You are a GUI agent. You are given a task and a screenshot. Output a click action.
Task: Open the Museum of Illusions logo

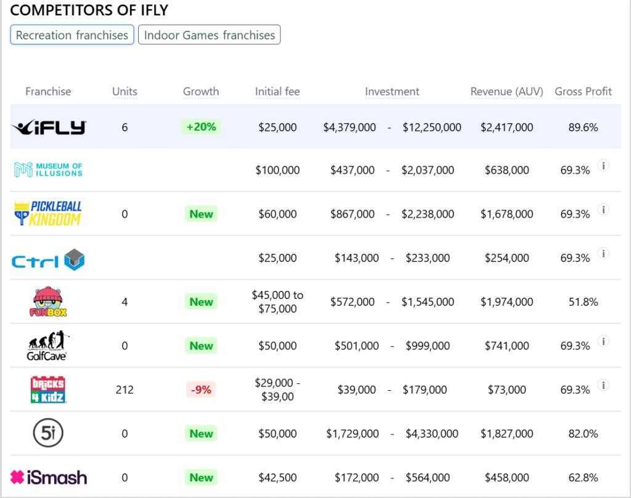[48, 169]
